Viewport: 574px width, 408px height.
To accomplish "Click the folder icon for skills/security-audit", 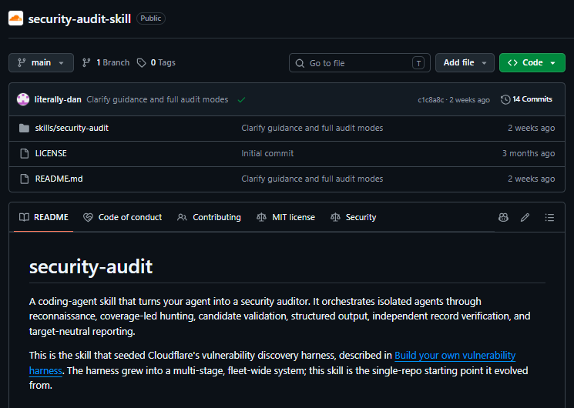I will tap(24, 128).
